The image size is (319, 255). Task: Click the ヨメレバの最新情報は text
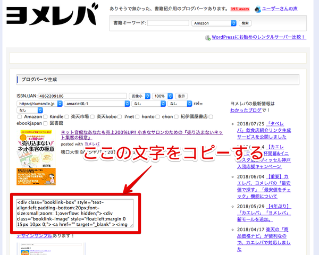pos(253,104)
